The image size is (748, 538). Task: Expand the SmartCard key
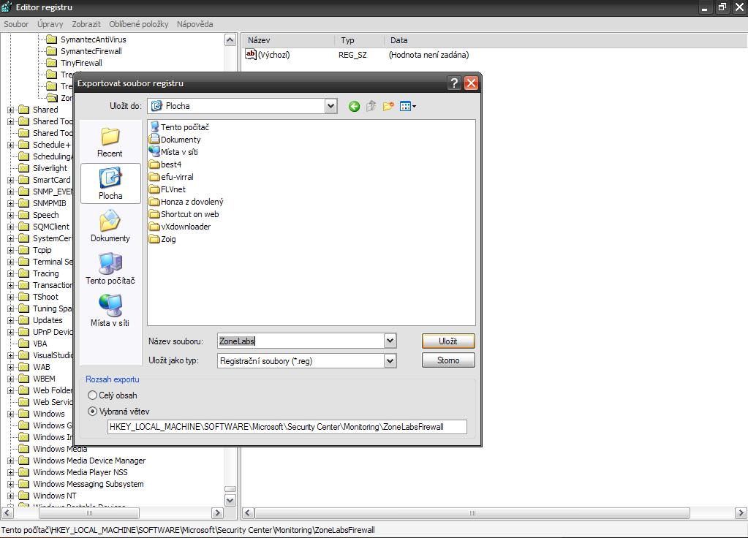(10, 180)
